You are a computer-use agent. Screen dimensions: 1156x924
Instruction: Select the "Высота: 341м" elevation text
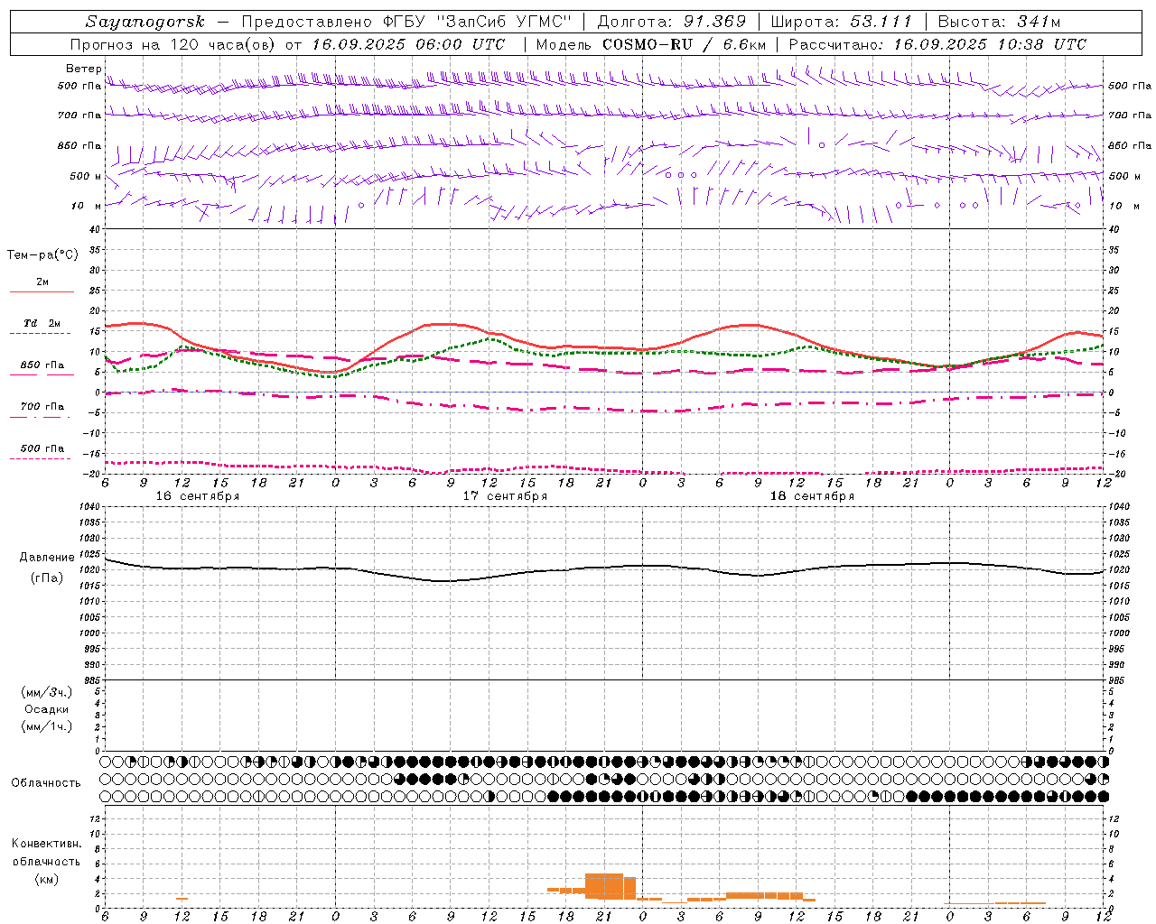tap(999, 22)
